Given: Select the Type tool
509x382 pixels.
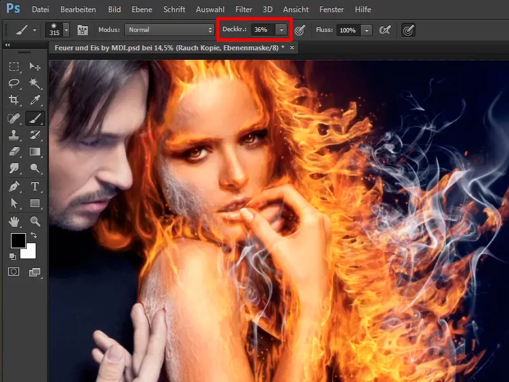Looking at the screenshot, I should tap(35, 187).
